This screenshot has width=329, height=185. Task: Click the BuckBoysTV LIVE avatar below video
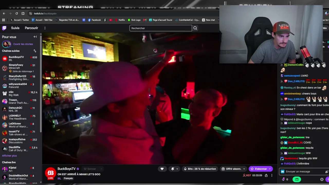coord(51,173)
